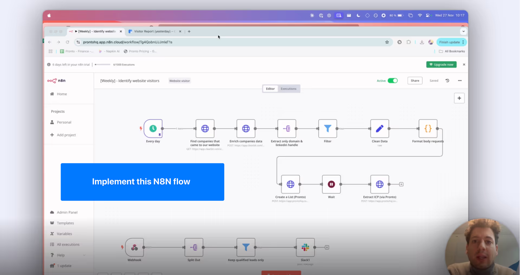Open the Slack1 node
The width and height of the screenshot is (520, 275).
(305, 247)
